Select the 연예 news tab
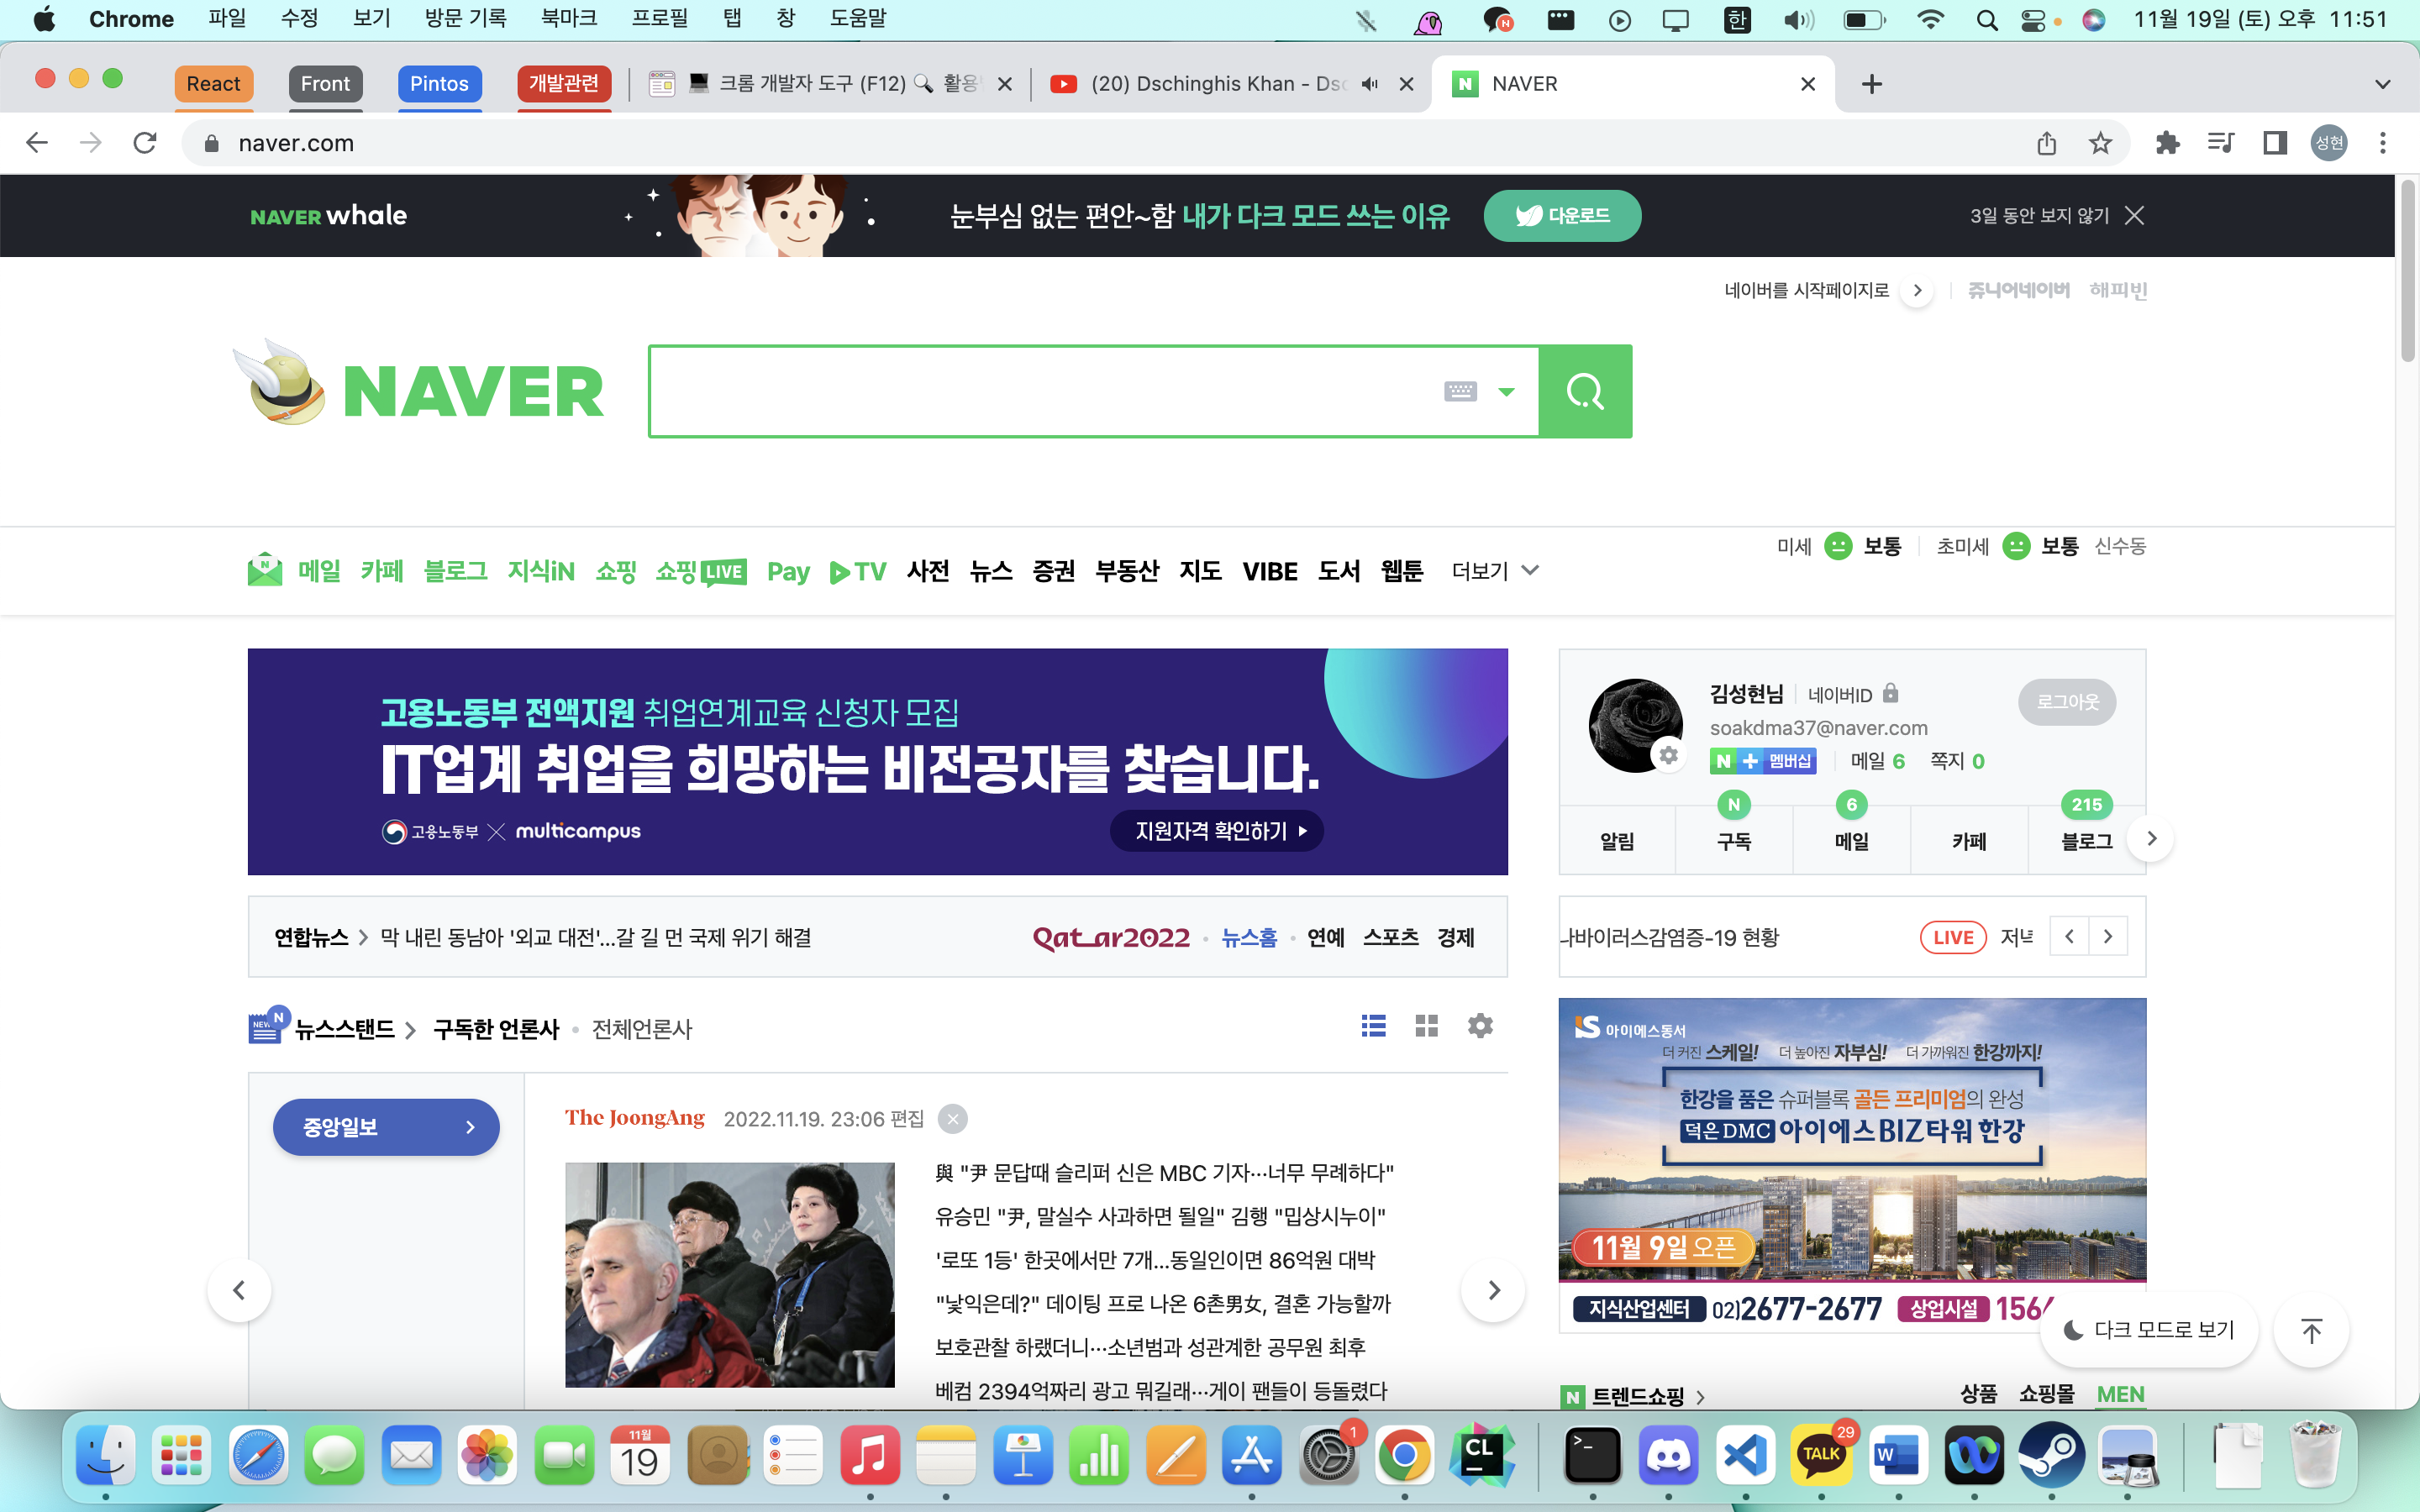This screenshot has width=2420, height=1512. coord(1325,938)
